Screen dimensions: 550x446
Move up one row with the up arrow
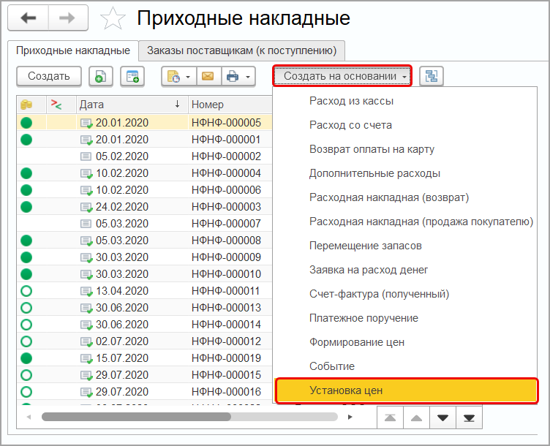(x=416, y=417)
